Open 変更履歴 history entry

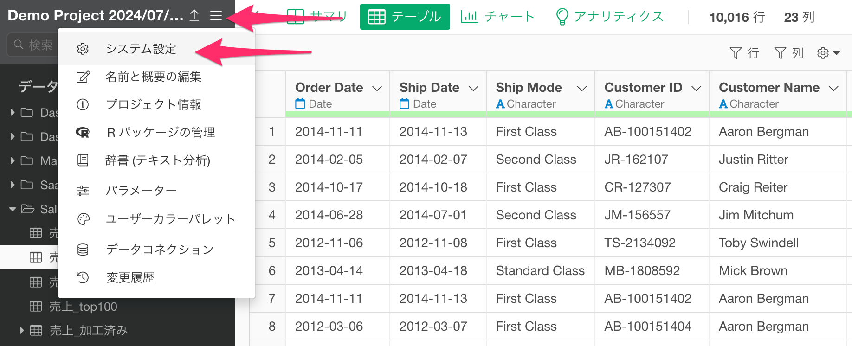click(x=157, y=277)
